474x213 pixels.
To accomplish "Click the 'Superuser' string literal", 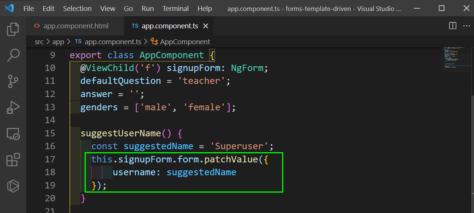I will 239,146.
